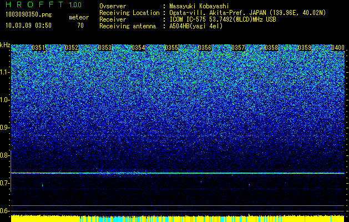Click the HROFFT 1.0.0 title text

point(43,4)
